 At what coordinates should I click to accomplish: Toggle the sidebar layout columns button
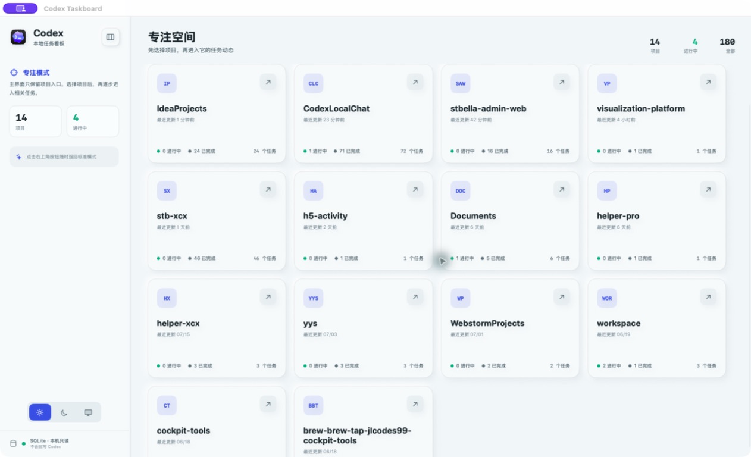point(110,37)
